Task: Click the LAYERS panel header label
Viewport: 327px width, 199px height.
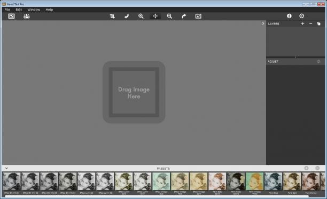Action: click(274, 24)
